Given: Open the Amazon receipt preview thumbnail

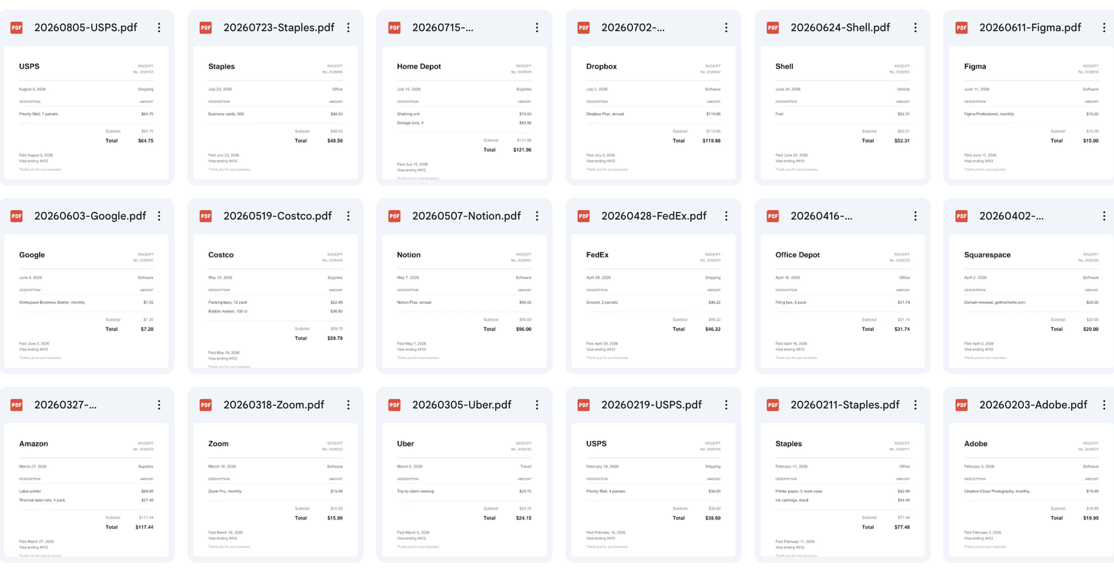Looking at the screenshot, I should [x=86, y=490].
